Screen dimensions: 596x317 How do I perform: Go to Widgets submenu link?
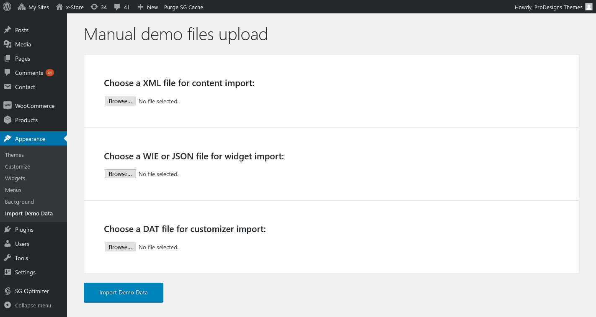15,178
